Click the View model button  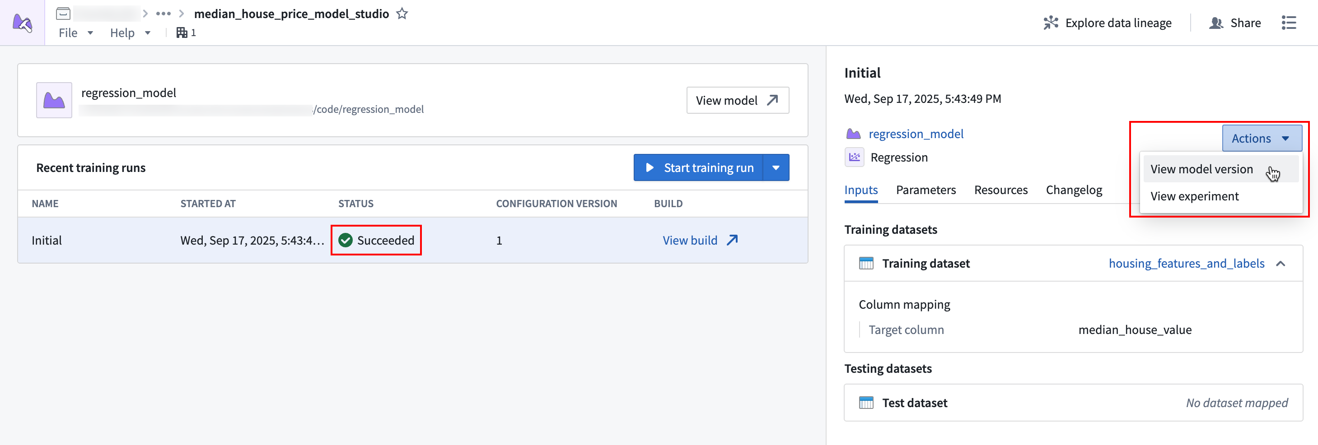pyautogui.click(x=737, y=100)
